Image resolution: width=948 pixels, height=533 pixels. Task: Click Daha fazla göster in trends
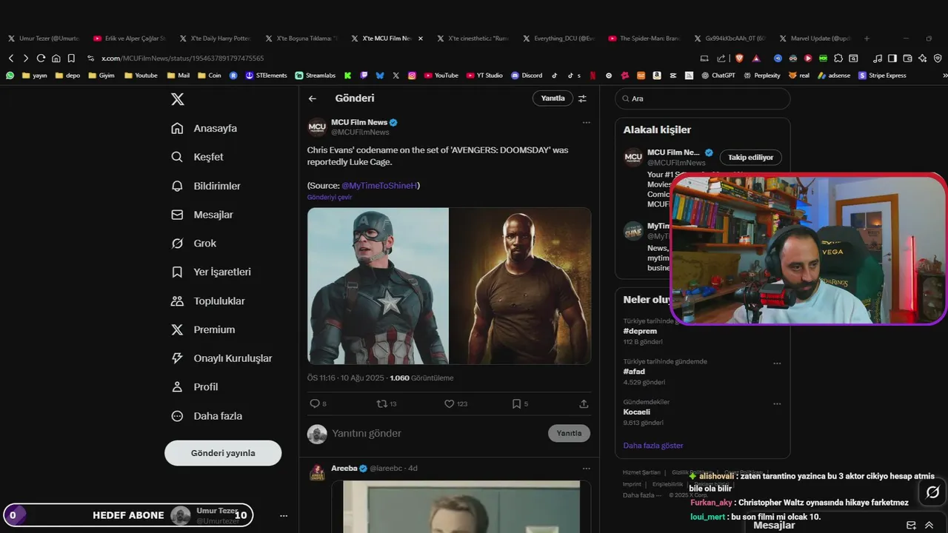[x=652, y=446]
